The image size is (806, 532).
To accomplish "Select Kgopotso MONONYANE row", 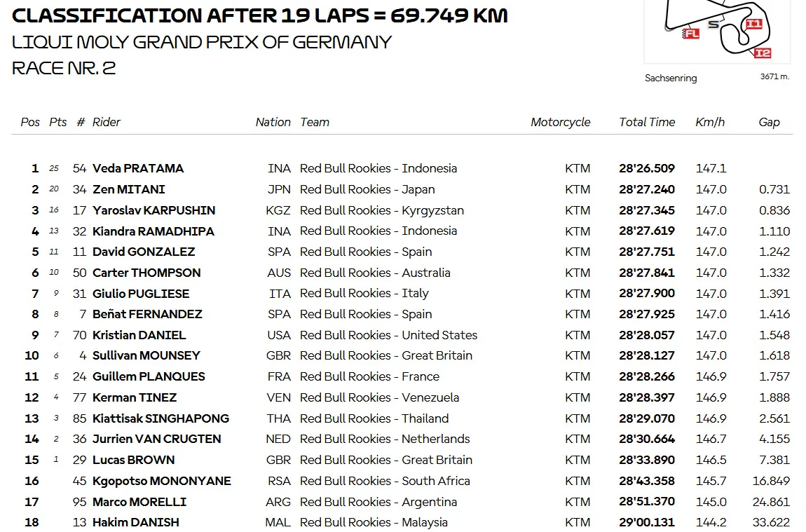I will pos(407,481).
